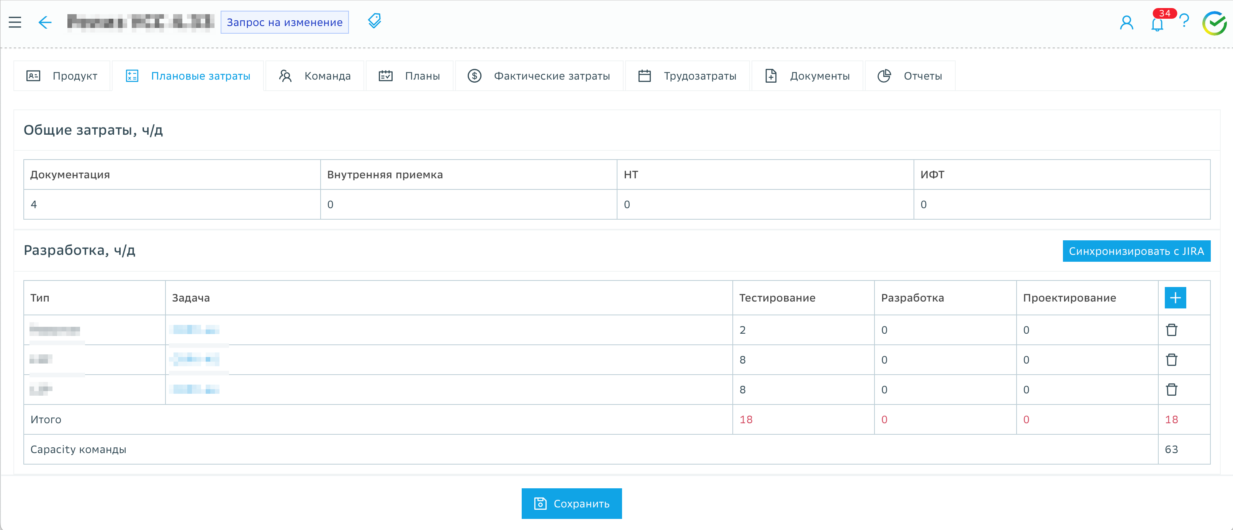The height and width of the screenshot is (530, 1233).
Task: Delete the first task row with trash icon
Action: point(1171,329)
